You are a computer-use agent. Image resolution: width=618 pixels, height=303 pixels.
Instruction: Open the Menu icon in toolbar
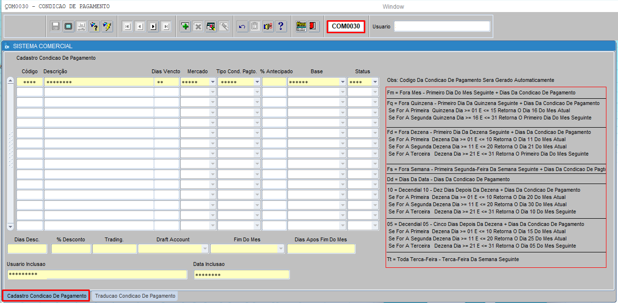(x=301, y=26)
